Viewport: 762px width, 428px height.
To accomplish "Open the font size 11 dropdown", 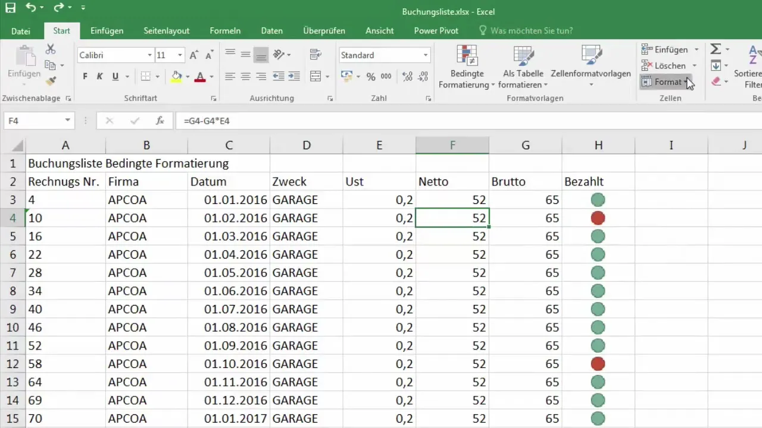I will pos(180,55).
